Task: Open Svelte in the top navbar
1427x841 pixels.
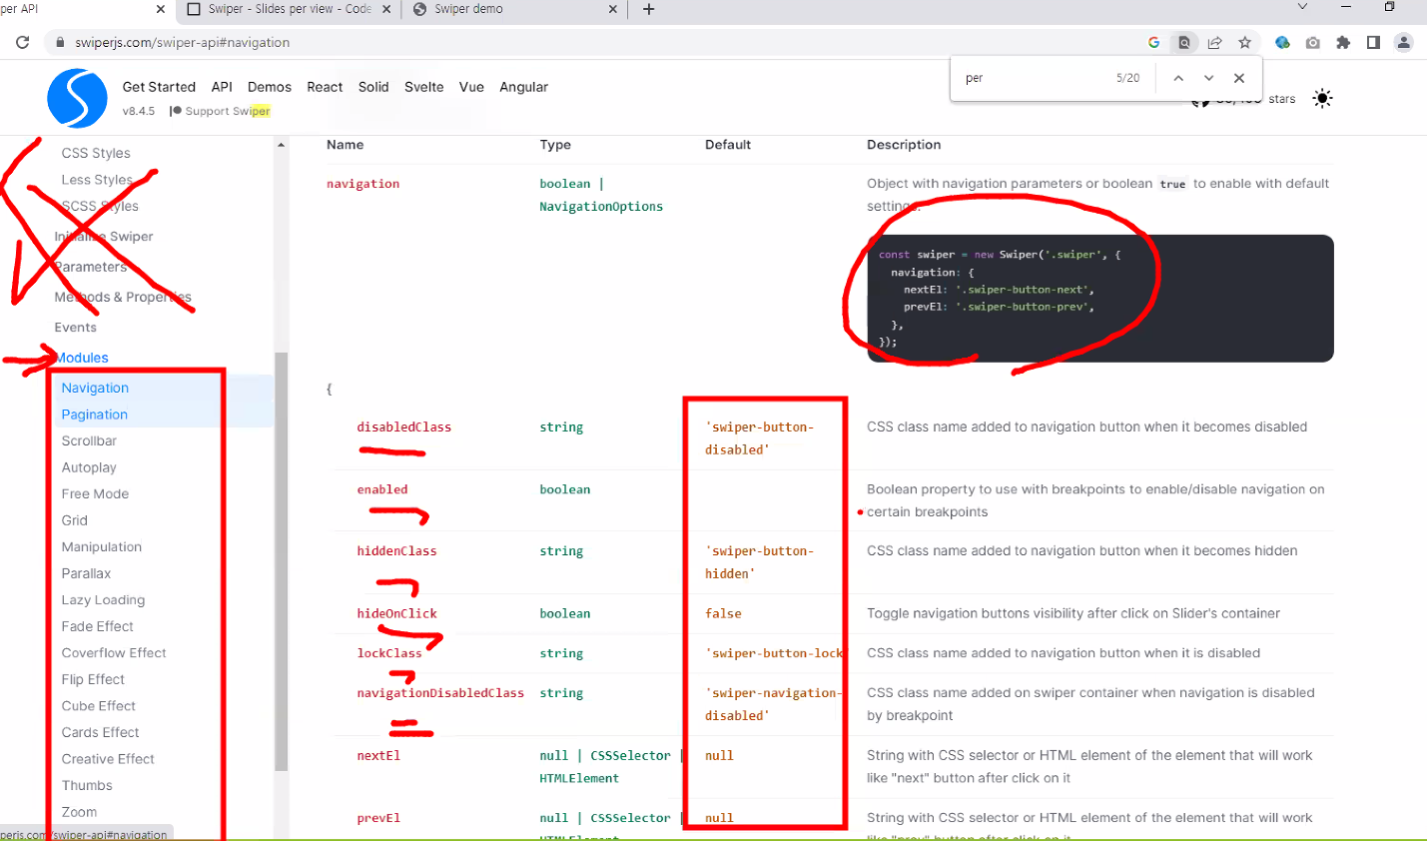Action: point(423,87)
